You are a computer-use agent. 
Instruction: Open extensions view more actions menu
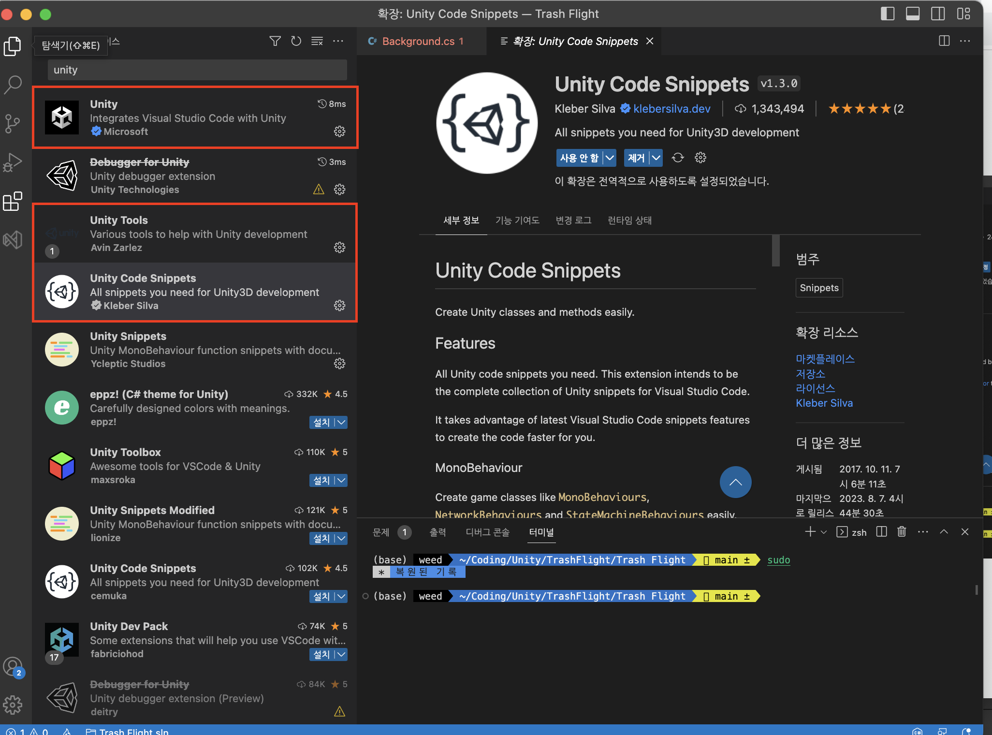338,41
